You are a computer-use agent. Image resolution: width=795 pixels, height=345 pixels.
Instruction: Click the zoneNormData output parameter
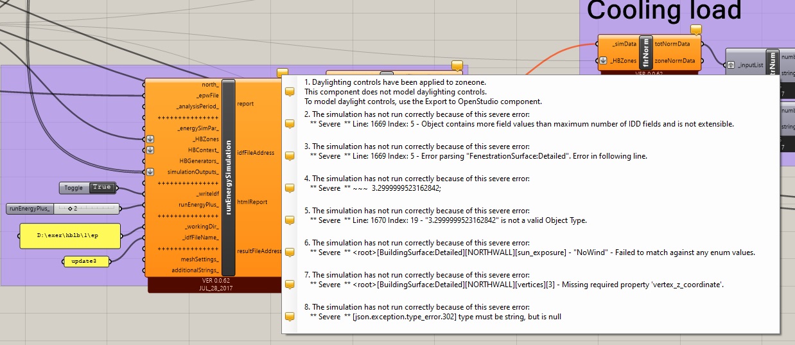tap(675, 60)
